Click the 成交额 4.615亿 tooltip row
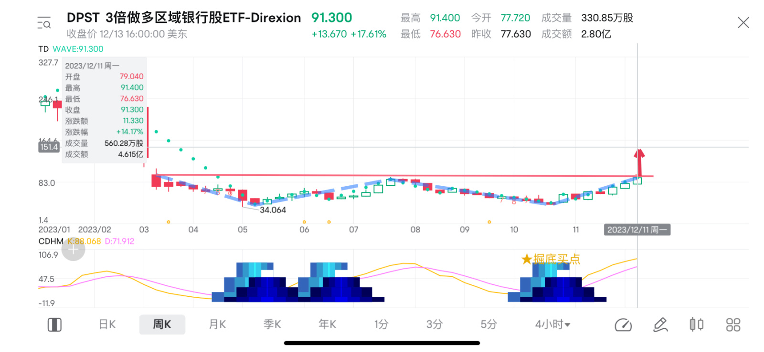This screenshot has height=352, width=764. click(x=104, y=154)
